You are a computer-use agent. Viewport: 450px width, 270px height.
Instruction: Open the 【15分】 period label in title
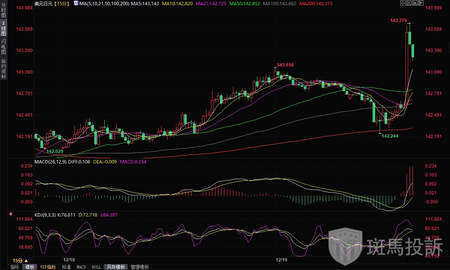tap(60, 3)
